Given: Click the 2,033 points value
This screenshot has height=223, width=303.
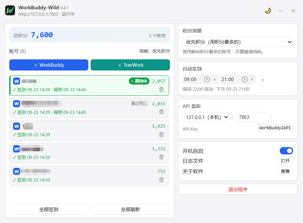Looking at the screenshot, I should [x=159, y=104].
